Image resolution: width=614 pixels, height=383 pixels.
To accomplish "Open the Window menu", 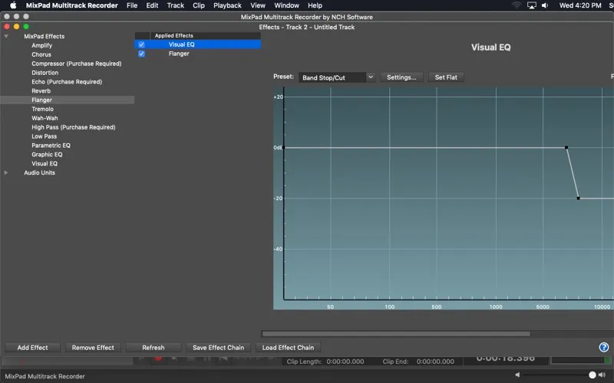I will click(x=286, y=5).
